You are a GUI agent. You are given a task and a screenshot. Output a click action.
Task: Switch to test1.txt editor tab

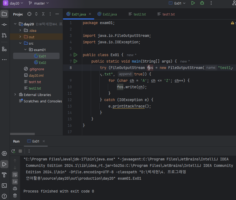(166, 14)
